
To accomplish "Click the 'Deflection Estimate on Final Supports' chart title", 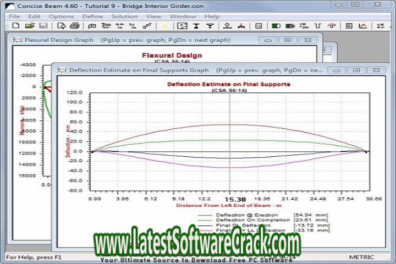I will click(229, 84).
